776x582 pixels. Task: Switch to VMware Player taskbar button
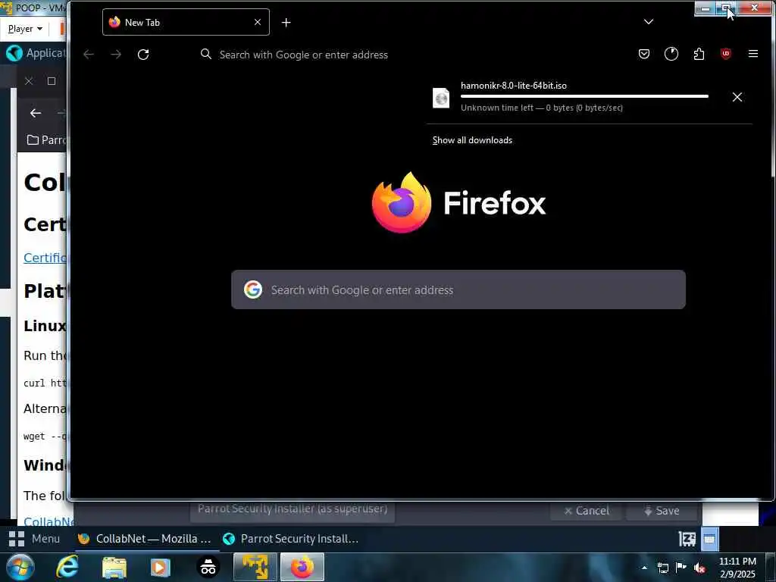pos(255,567)
